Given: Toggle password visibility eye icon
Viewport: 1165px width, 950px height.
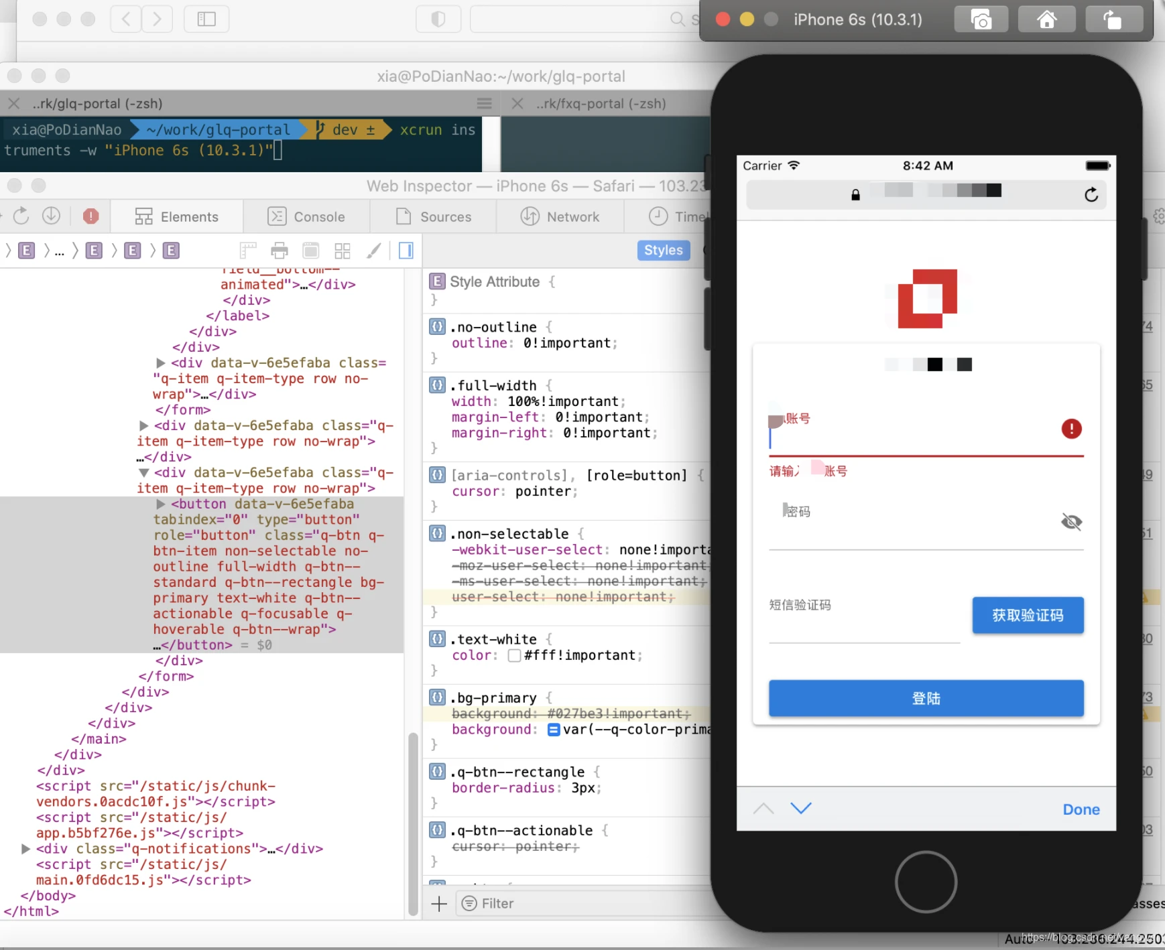Looking at the screenshot, I should tap(1071, 521).
